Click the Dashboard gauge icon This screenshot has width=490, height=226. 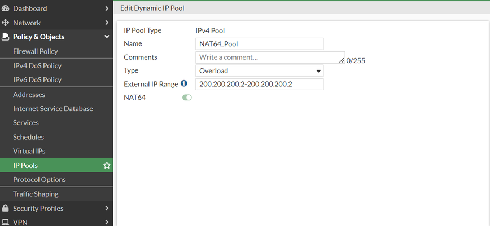pos(6,8)
